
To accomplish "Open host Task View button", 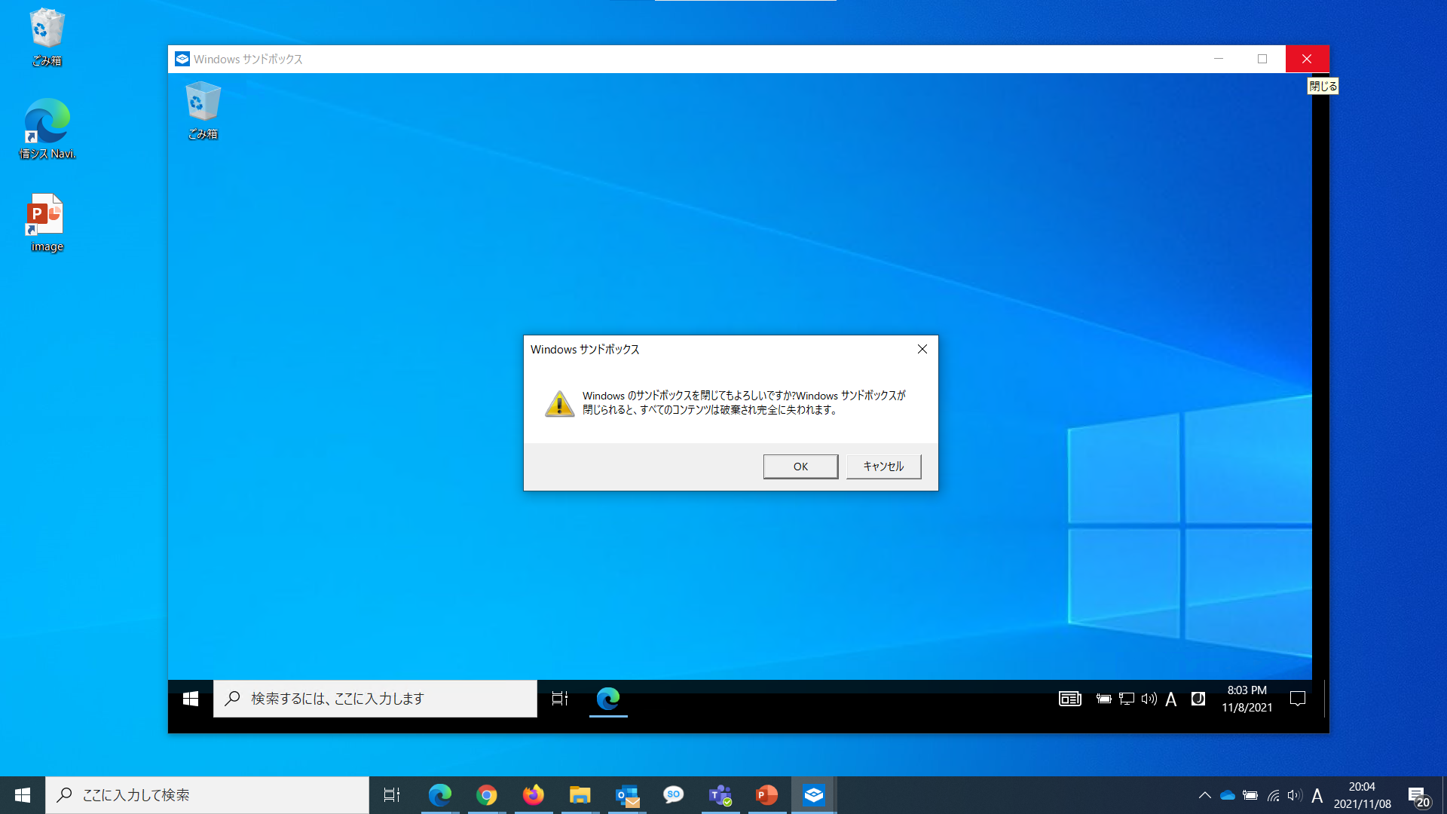I will tap(392, 795).
